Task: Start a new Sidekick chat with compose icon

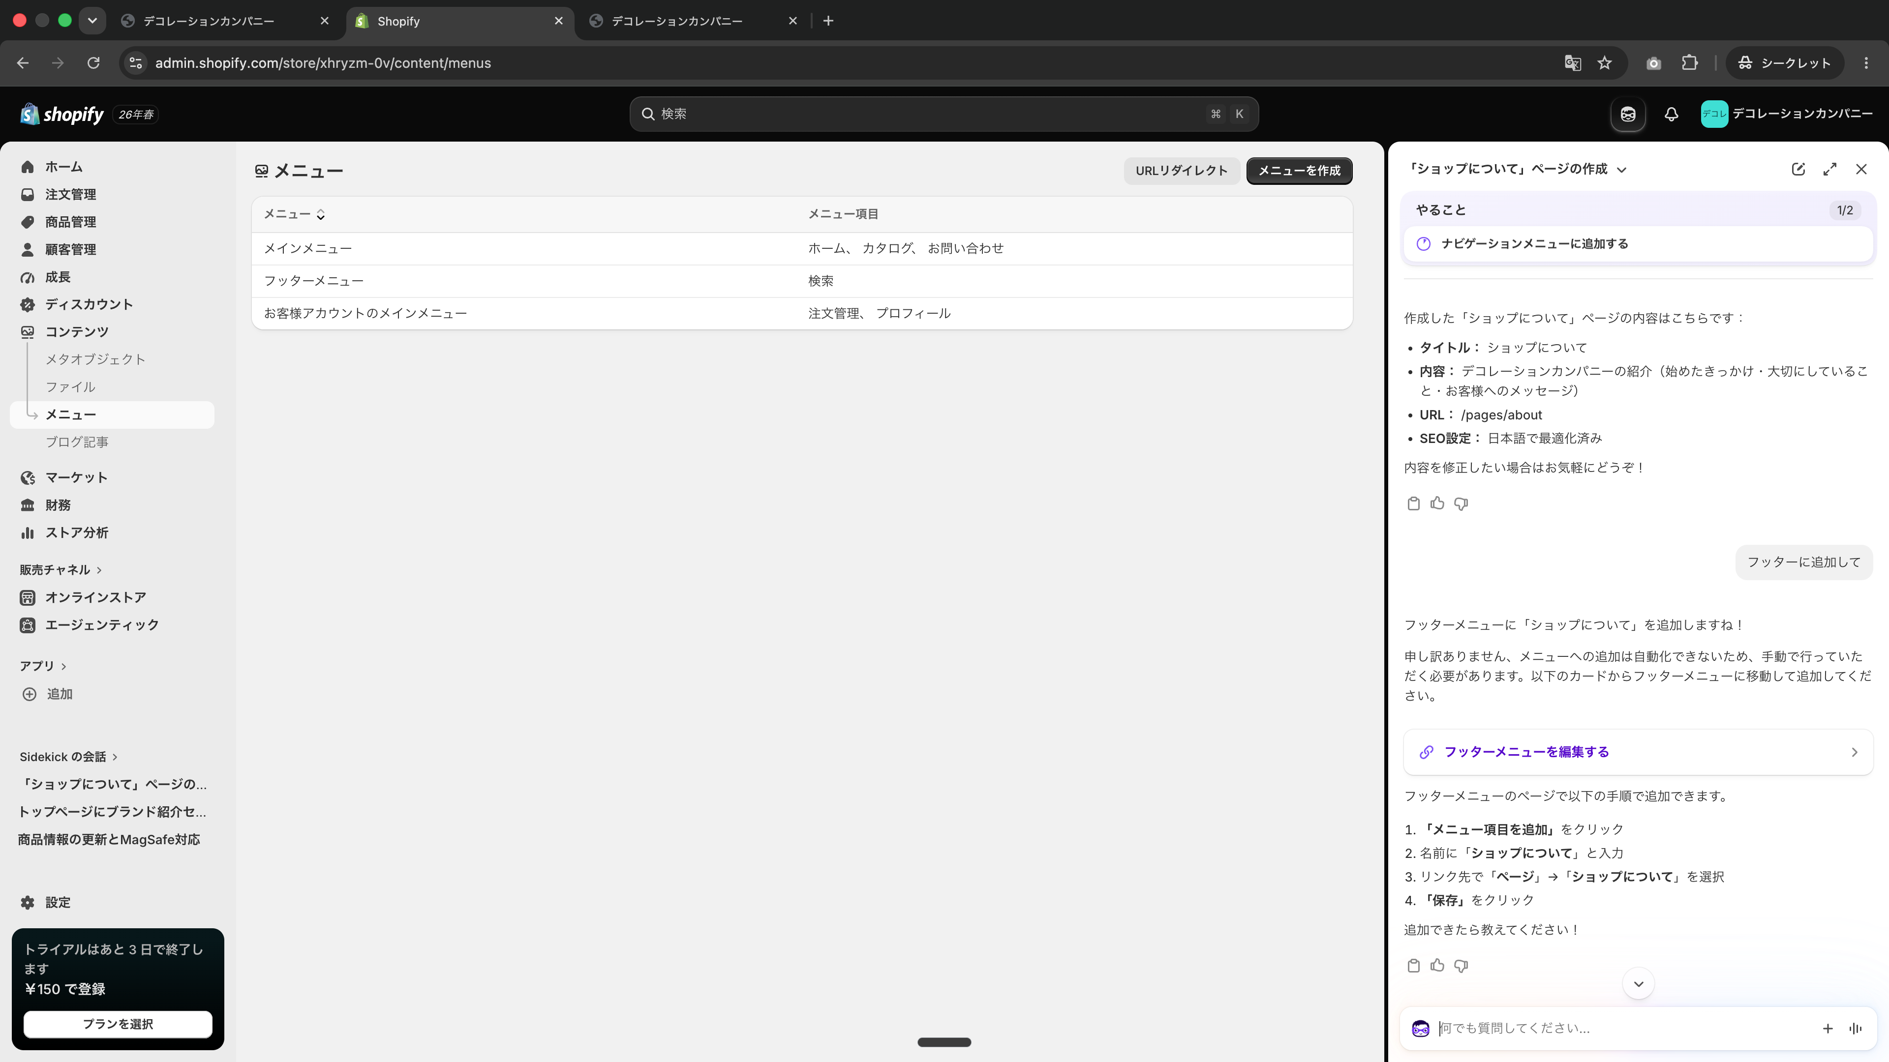Action: 1798,169
